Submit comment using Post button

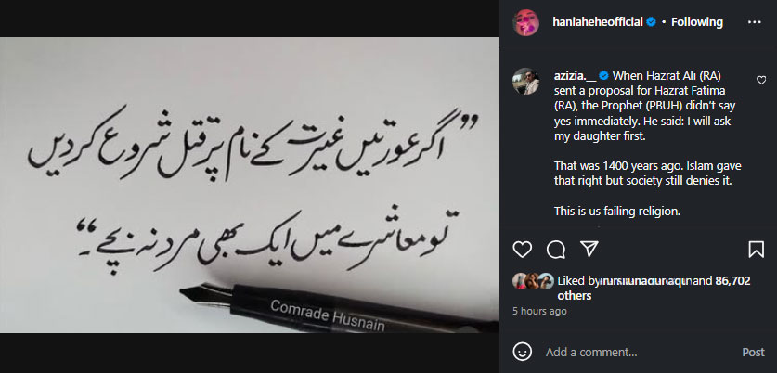753,353
